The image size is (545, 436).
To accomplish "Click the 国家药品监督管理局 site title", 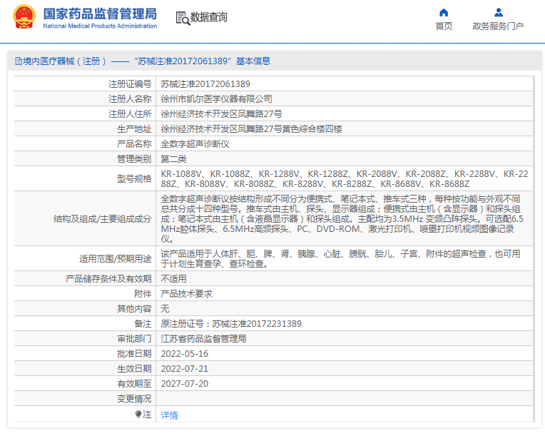I will coord(100,13).
